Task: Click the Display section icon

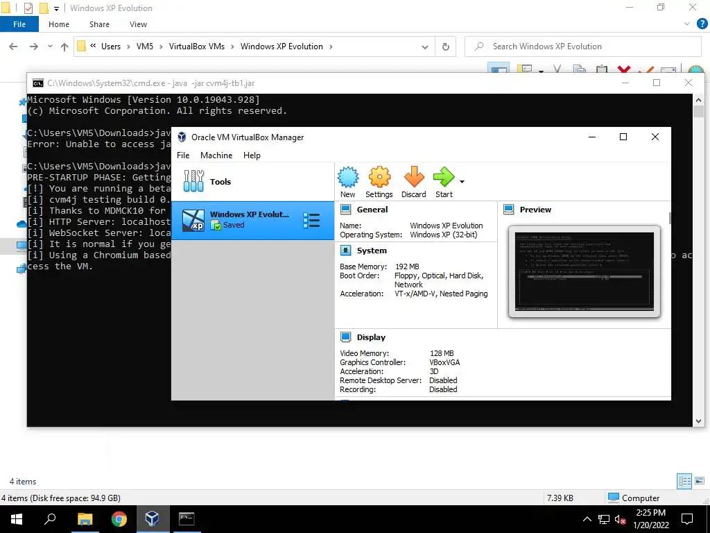Action: pyautogui.click(x=345, y=337)
